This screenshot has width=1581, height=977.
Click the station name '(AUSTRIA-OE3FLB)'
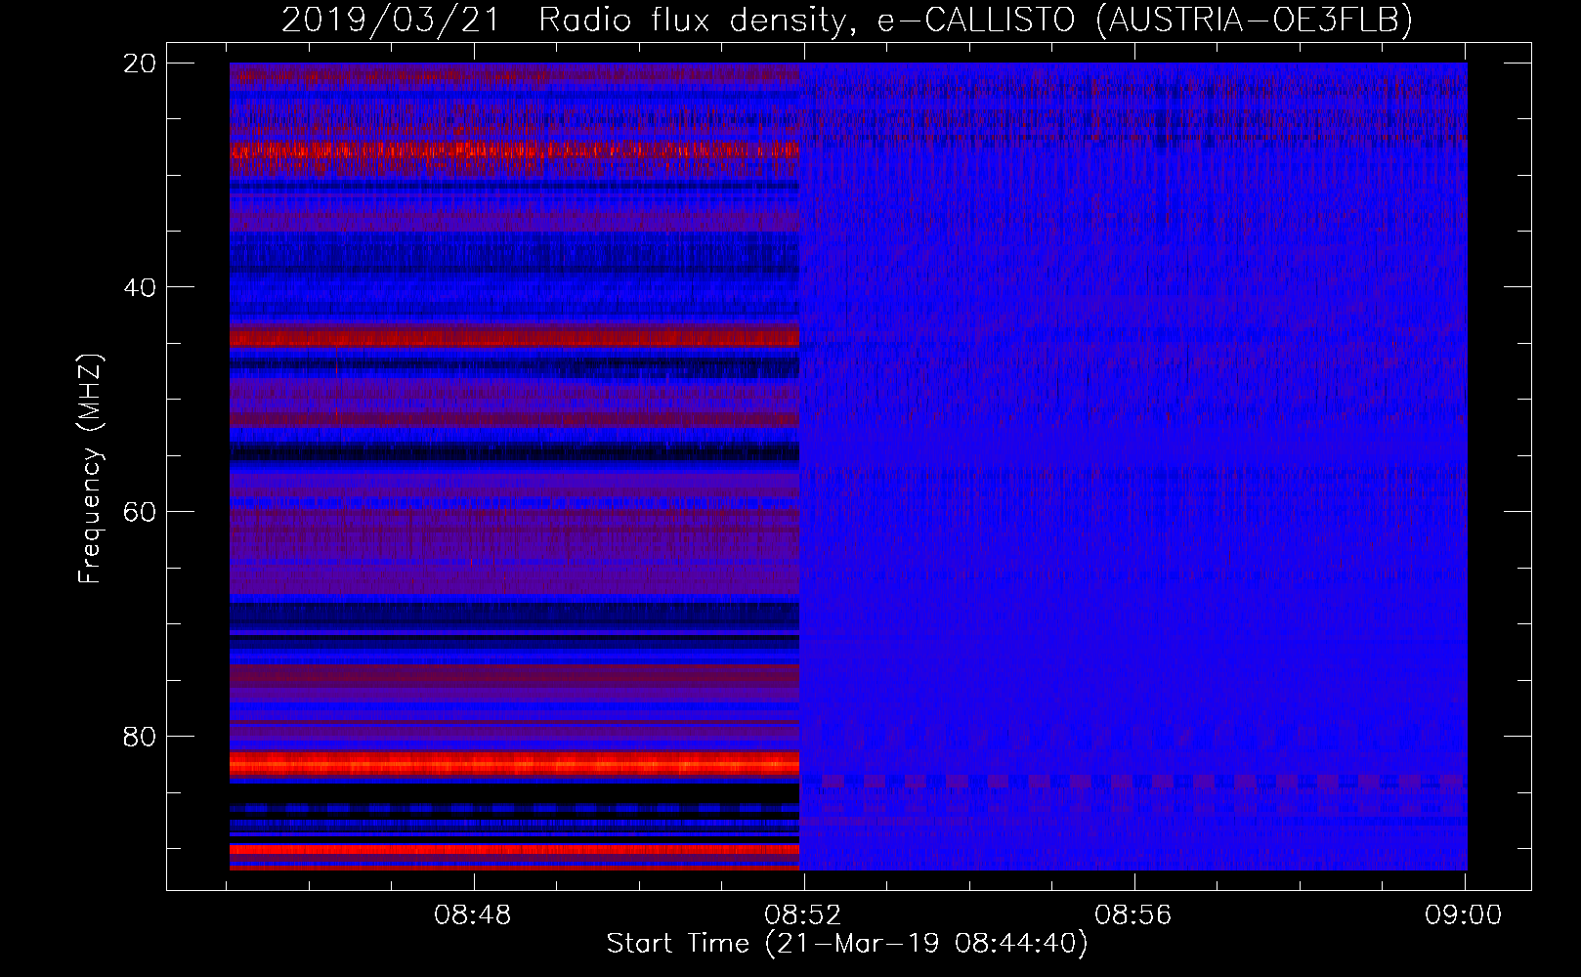pos(1254,21)
